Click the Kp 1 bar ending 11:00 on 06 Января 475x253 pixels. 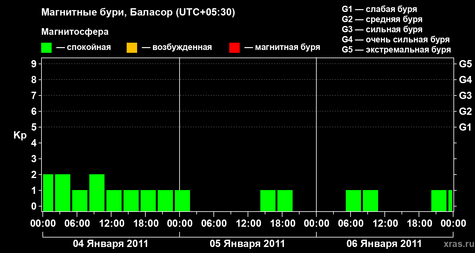pyautogui.click(x=370, y=201)
